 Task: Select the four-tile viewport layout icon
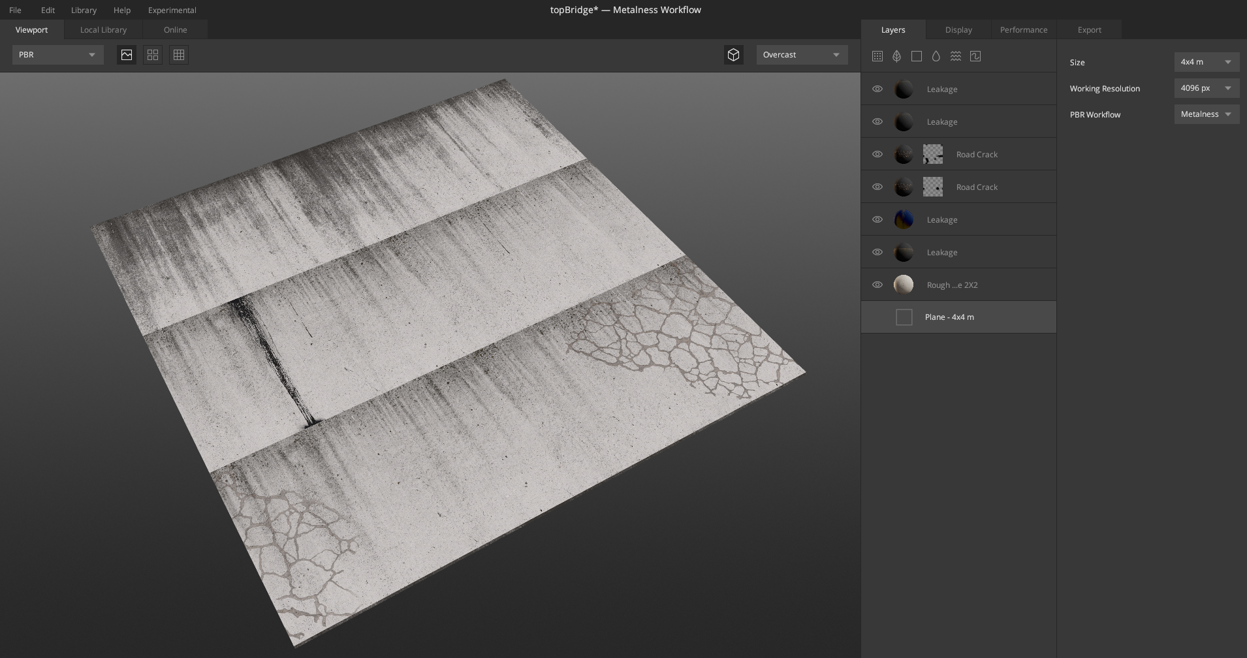153,55
